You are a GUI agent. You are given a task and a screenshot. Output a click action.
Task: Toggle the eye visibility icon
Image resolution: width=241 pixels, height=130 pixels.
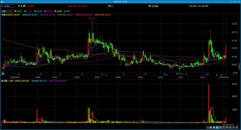pos(227,127)
